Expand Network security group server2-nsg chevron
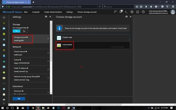Screen dimensions: 176x110 click(x=48, y=78)
